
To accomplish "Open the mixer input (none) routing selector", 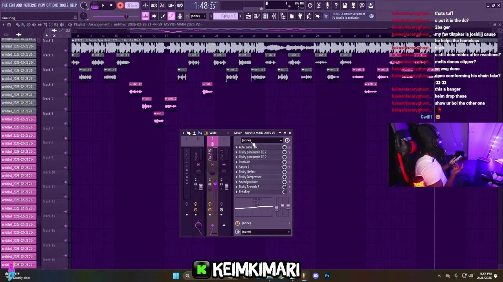I will point(263,223).
